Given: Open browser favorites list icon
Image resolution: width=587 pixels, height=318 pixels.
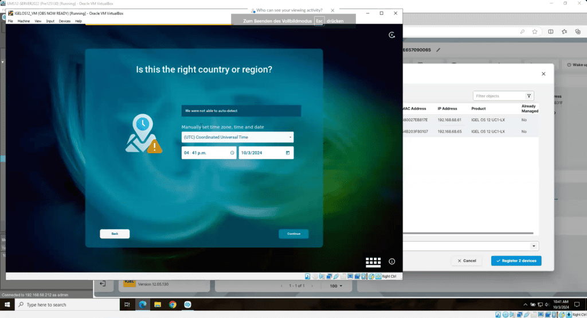Looking at the screenshot, I should [564, 32].
